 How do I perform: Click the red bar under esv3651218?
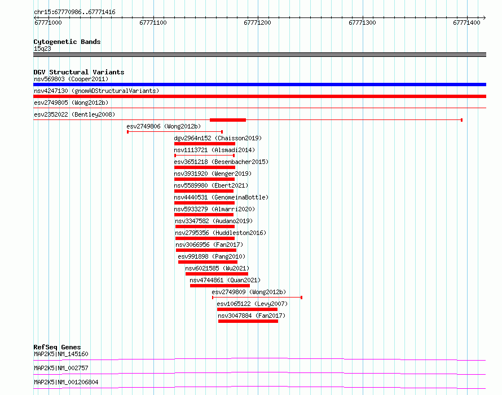(205, 167)
